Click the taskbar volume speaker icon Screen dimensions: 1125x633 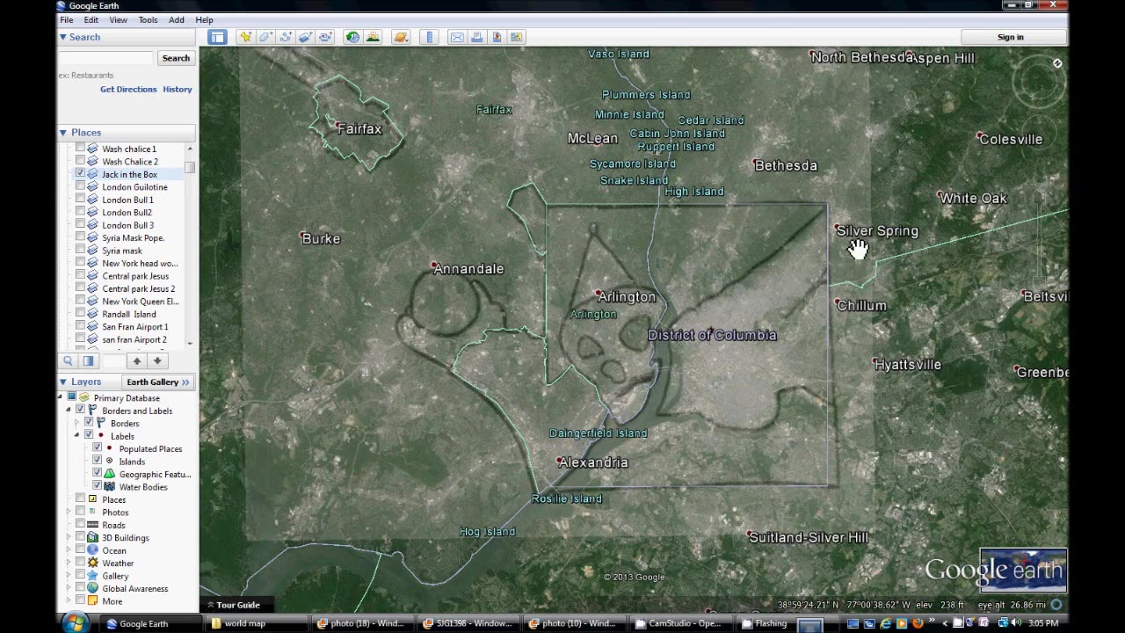[1017, 623]
